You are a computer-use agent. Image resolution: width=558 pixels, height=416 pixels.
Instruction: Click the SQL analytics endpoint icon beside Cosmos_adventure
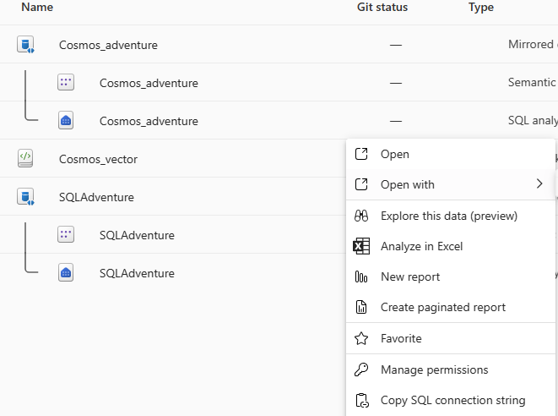[x=66, y=120]
